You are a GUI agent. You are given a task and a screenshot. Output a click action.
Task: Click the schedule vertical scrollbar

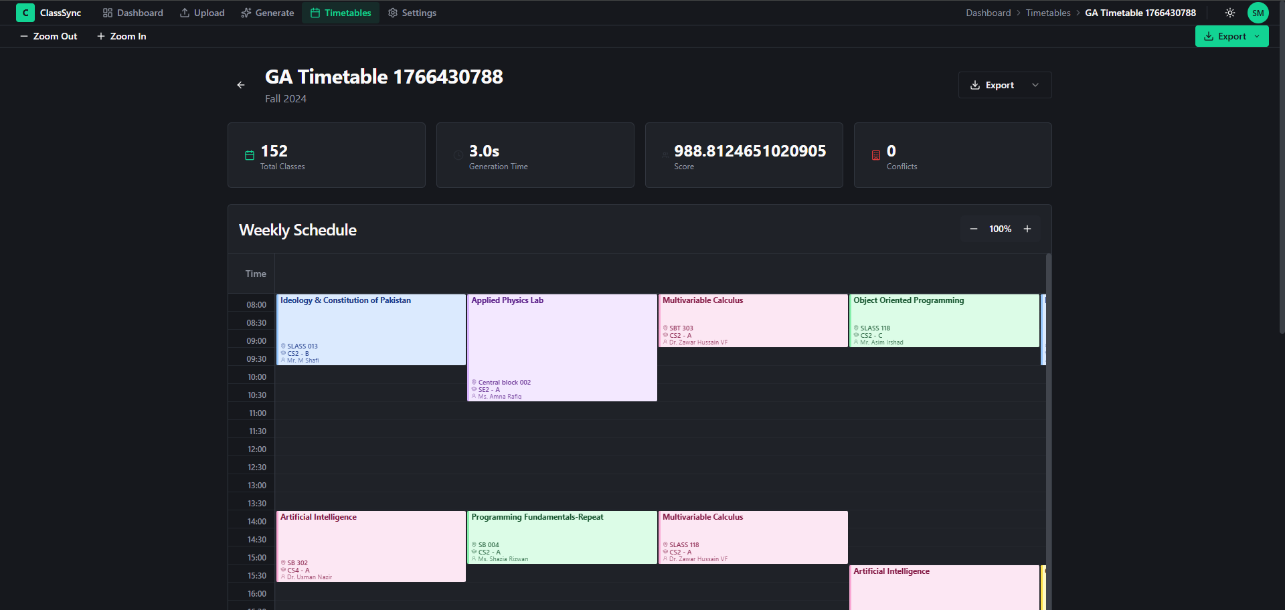1049,431
